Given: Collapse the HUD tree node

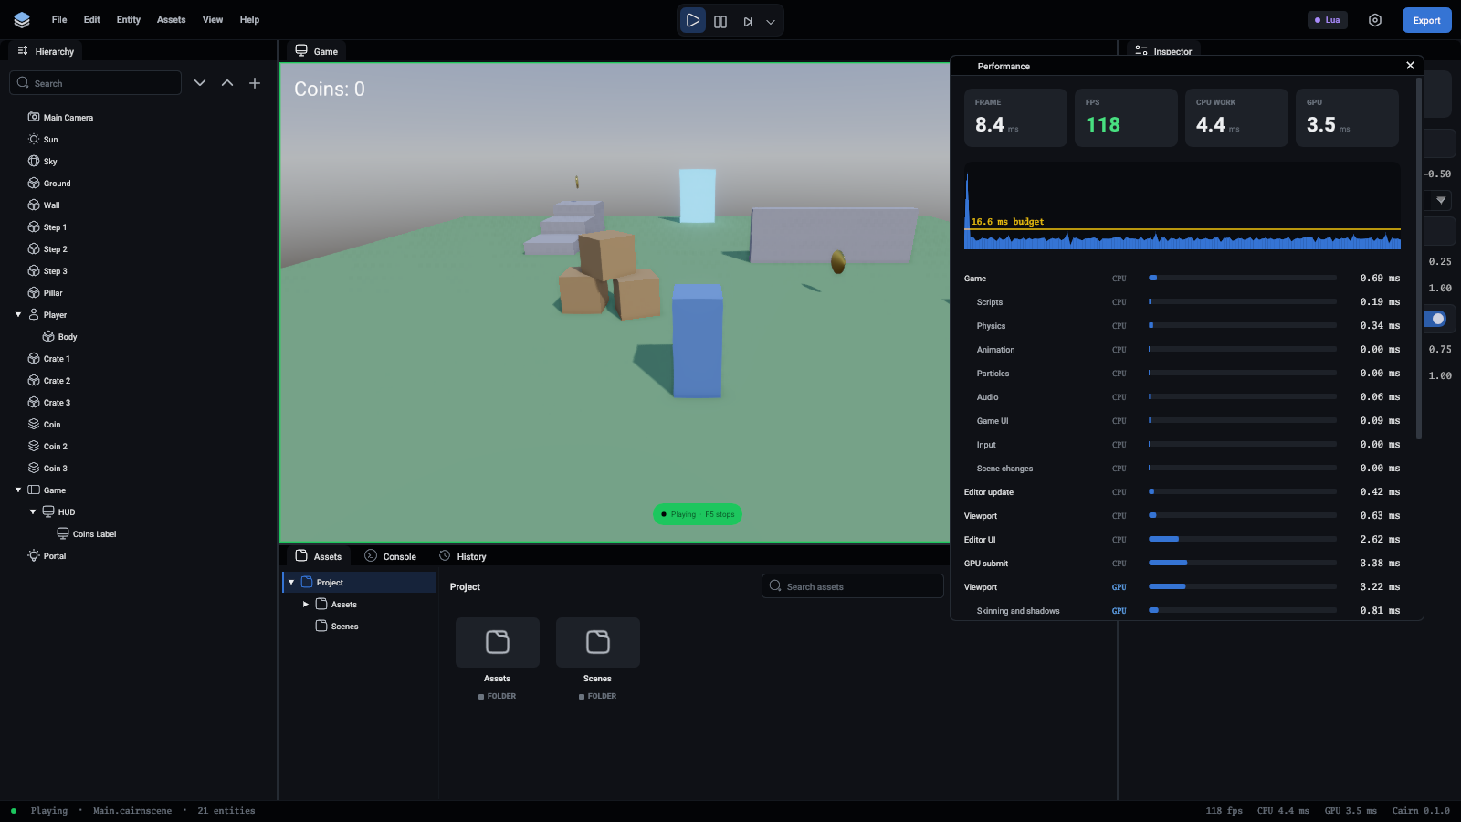Looking at the screenshot, I should (33, 511).
